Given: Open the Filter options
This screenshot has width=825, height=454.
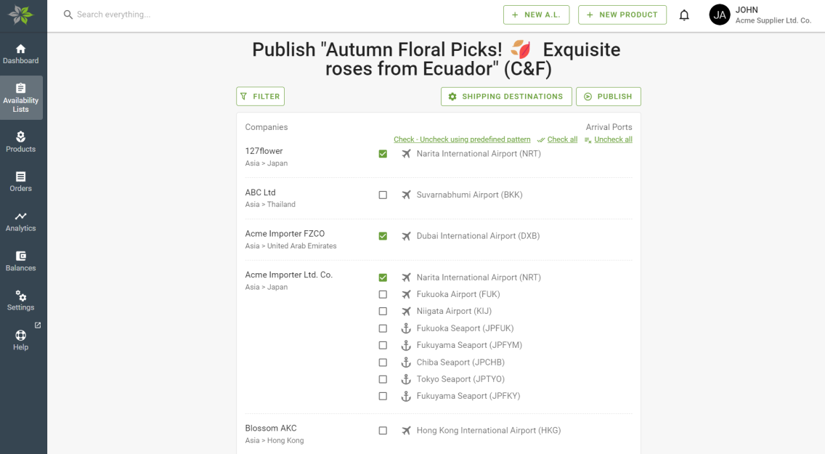Looking at the screenshot, I should [x=261, y=97].
